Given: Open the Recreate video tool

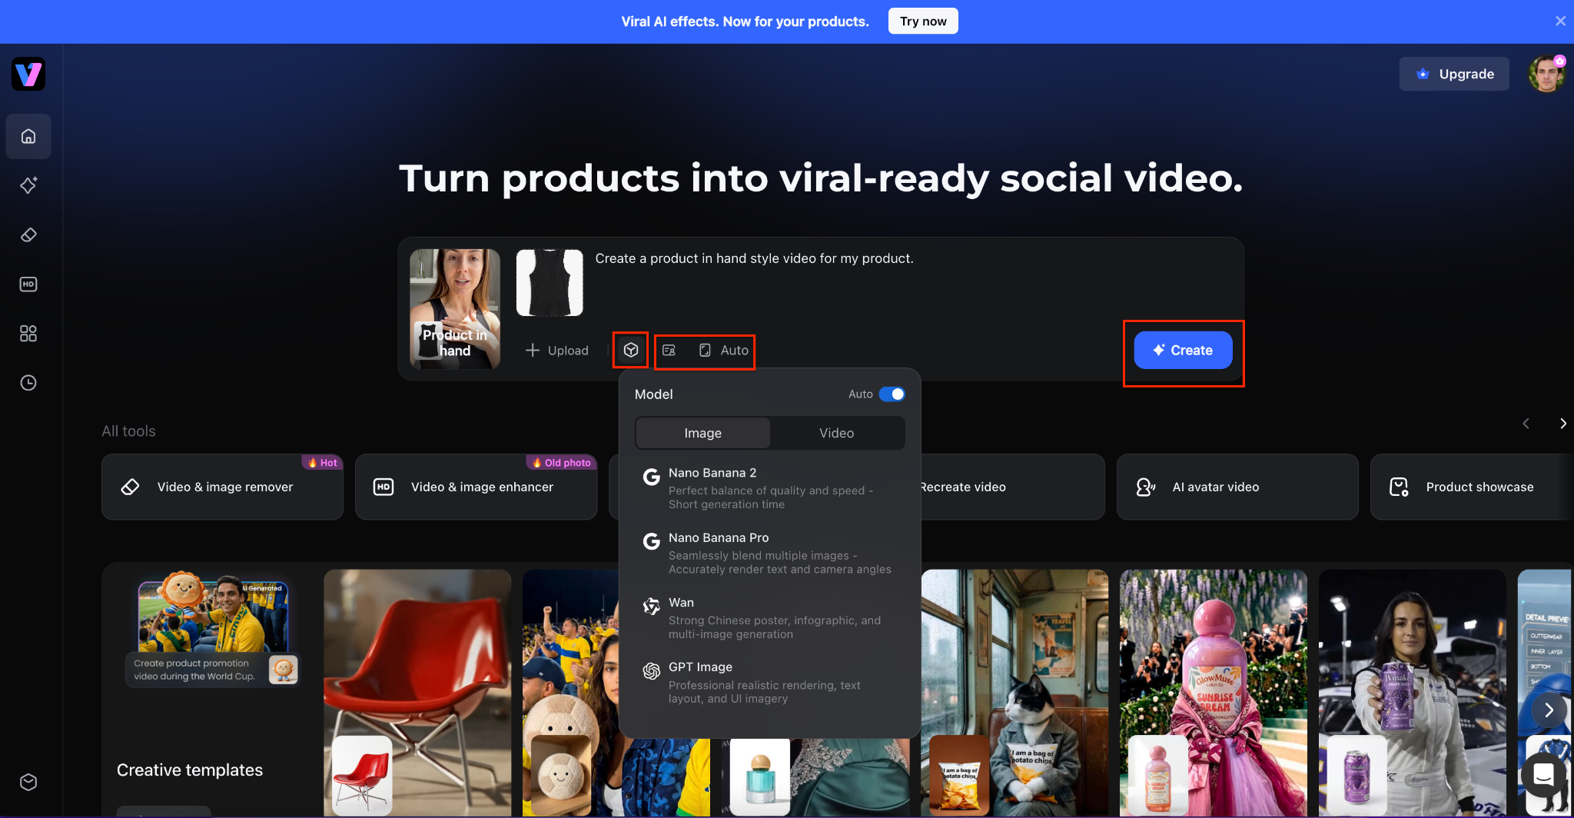Looking at the screenshot, I should (x=1011, y=487).
